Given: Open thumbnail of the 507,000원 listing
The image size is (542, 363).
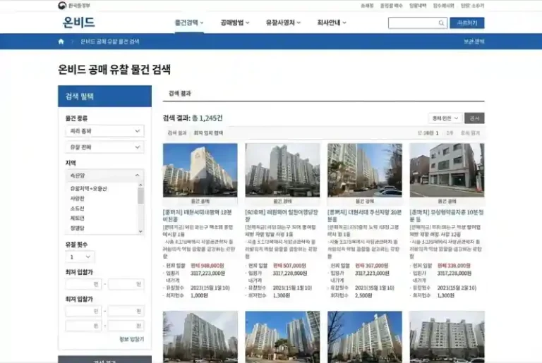Looking at the screenshot, I should point(282,171).
